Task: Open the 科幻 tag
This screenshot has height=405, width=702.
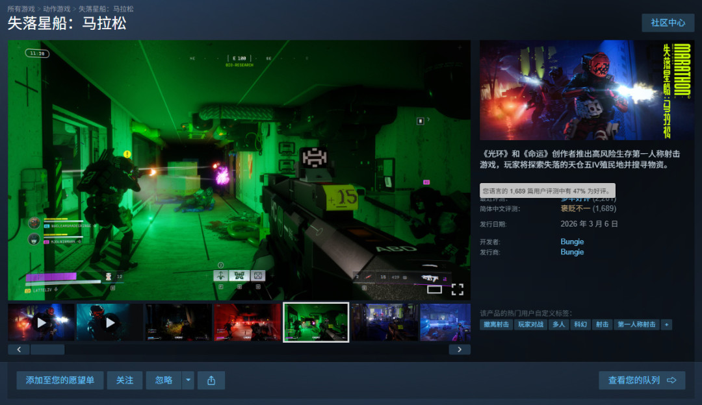Action: [x=580, y=325]
